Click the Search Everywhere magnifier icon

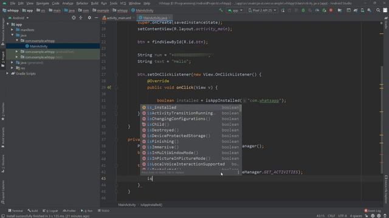[378, 10]
